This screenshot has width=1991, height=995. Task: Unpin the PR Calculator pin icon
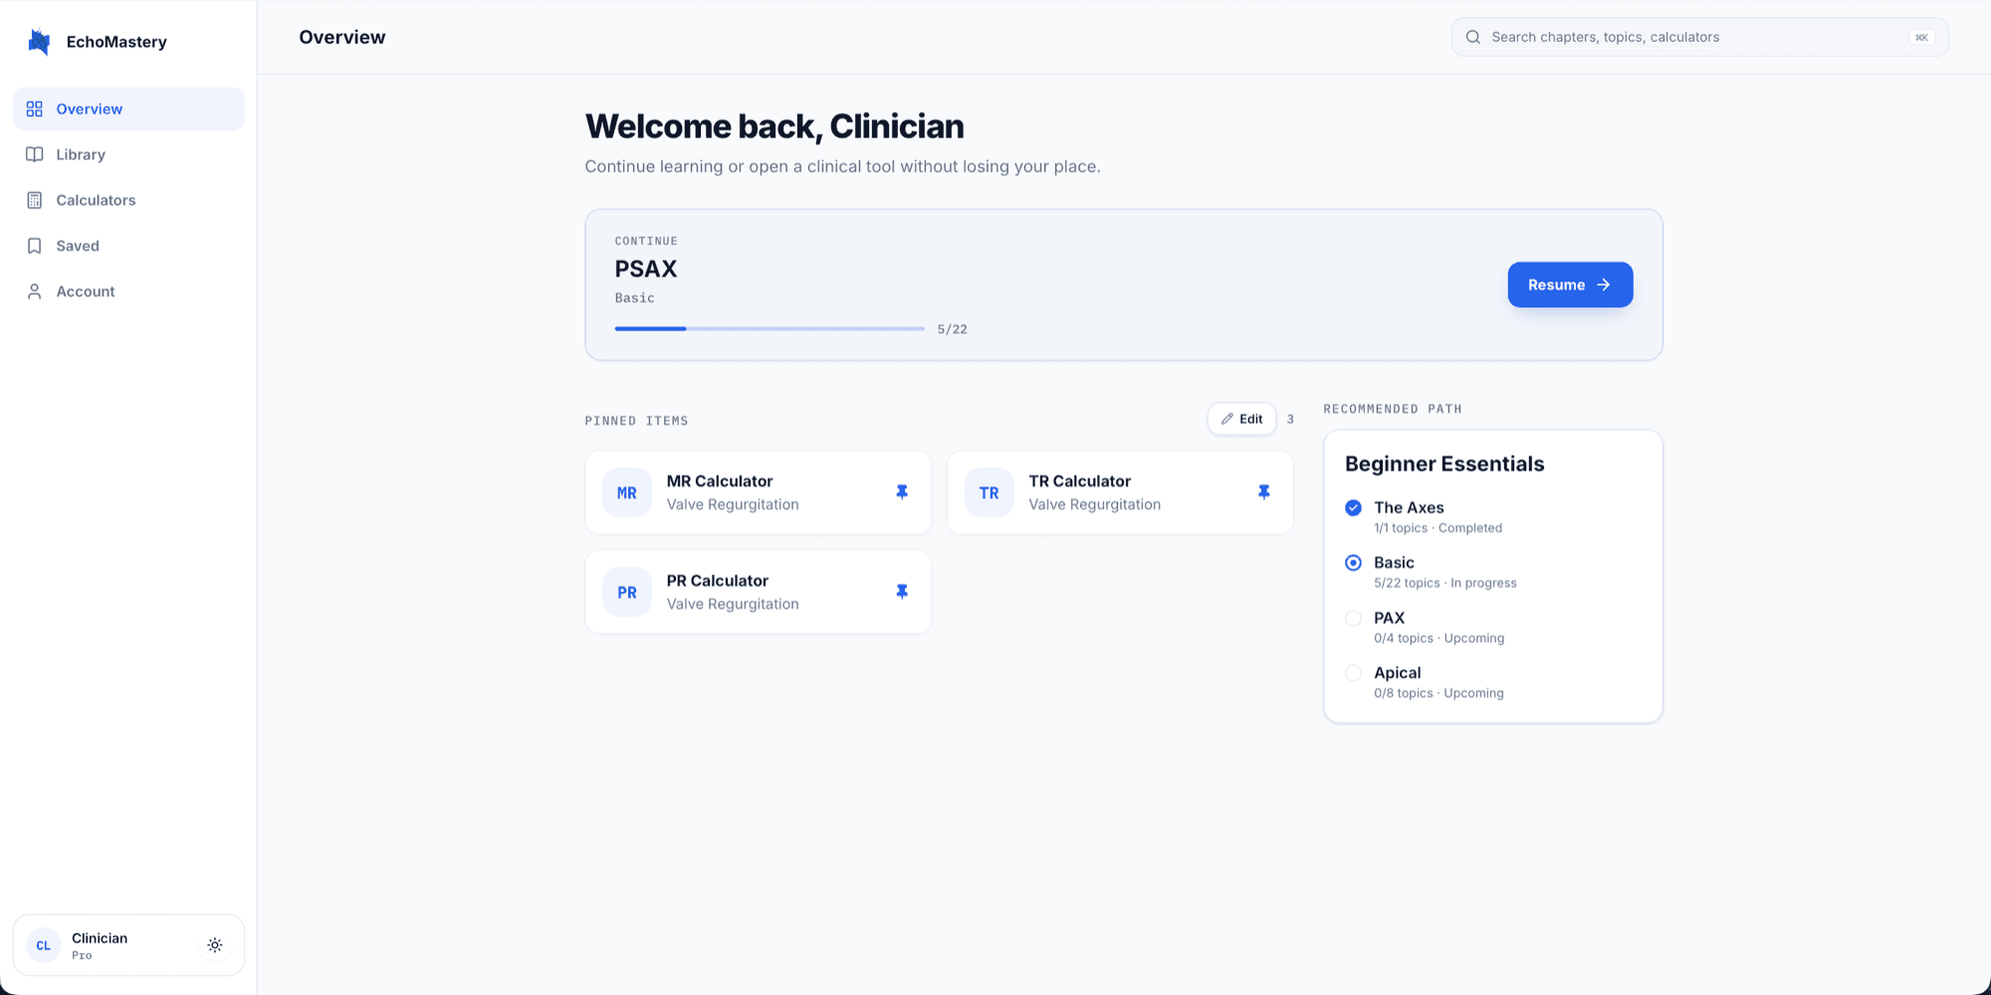902,592
